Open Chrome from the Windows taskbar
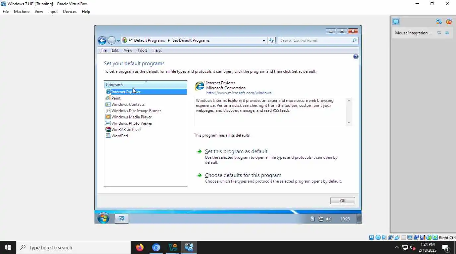The image size is (456, 254). coord(156,247)
